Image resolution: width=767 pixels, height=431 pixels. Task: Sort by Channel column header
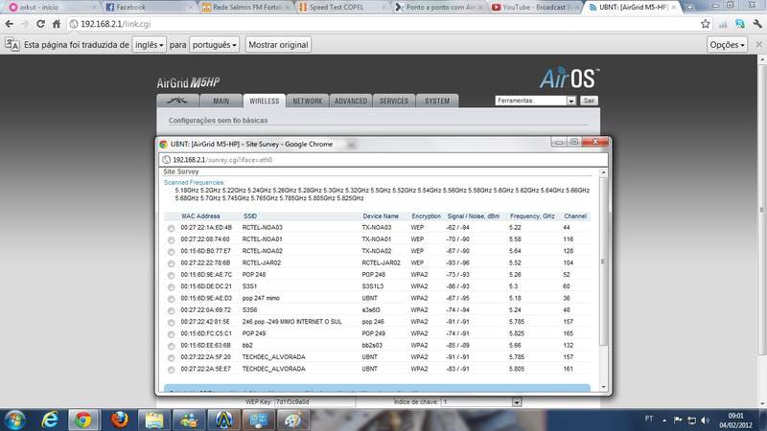pos(574,216)
